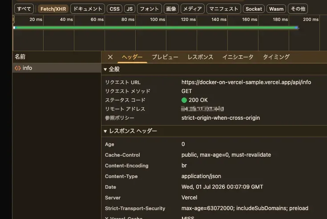Screen dimensions: 327x219
Task: Click the 100 ms timeline marker
Action: click(157, 20)
